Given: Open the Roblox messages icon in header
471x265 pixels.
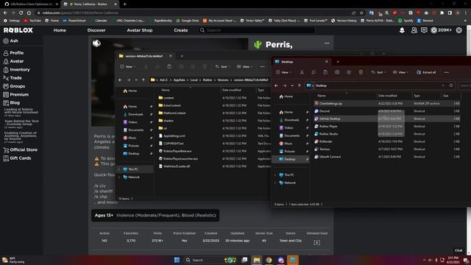Looking at the screenshot, I should coord(424,30).
